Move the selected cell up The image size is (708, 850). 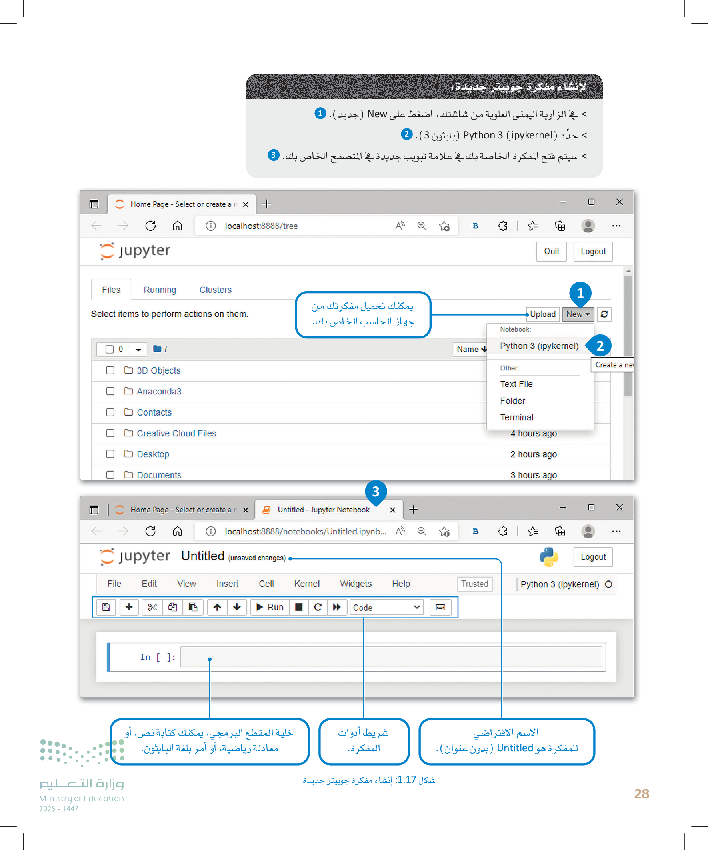[217, 607]
